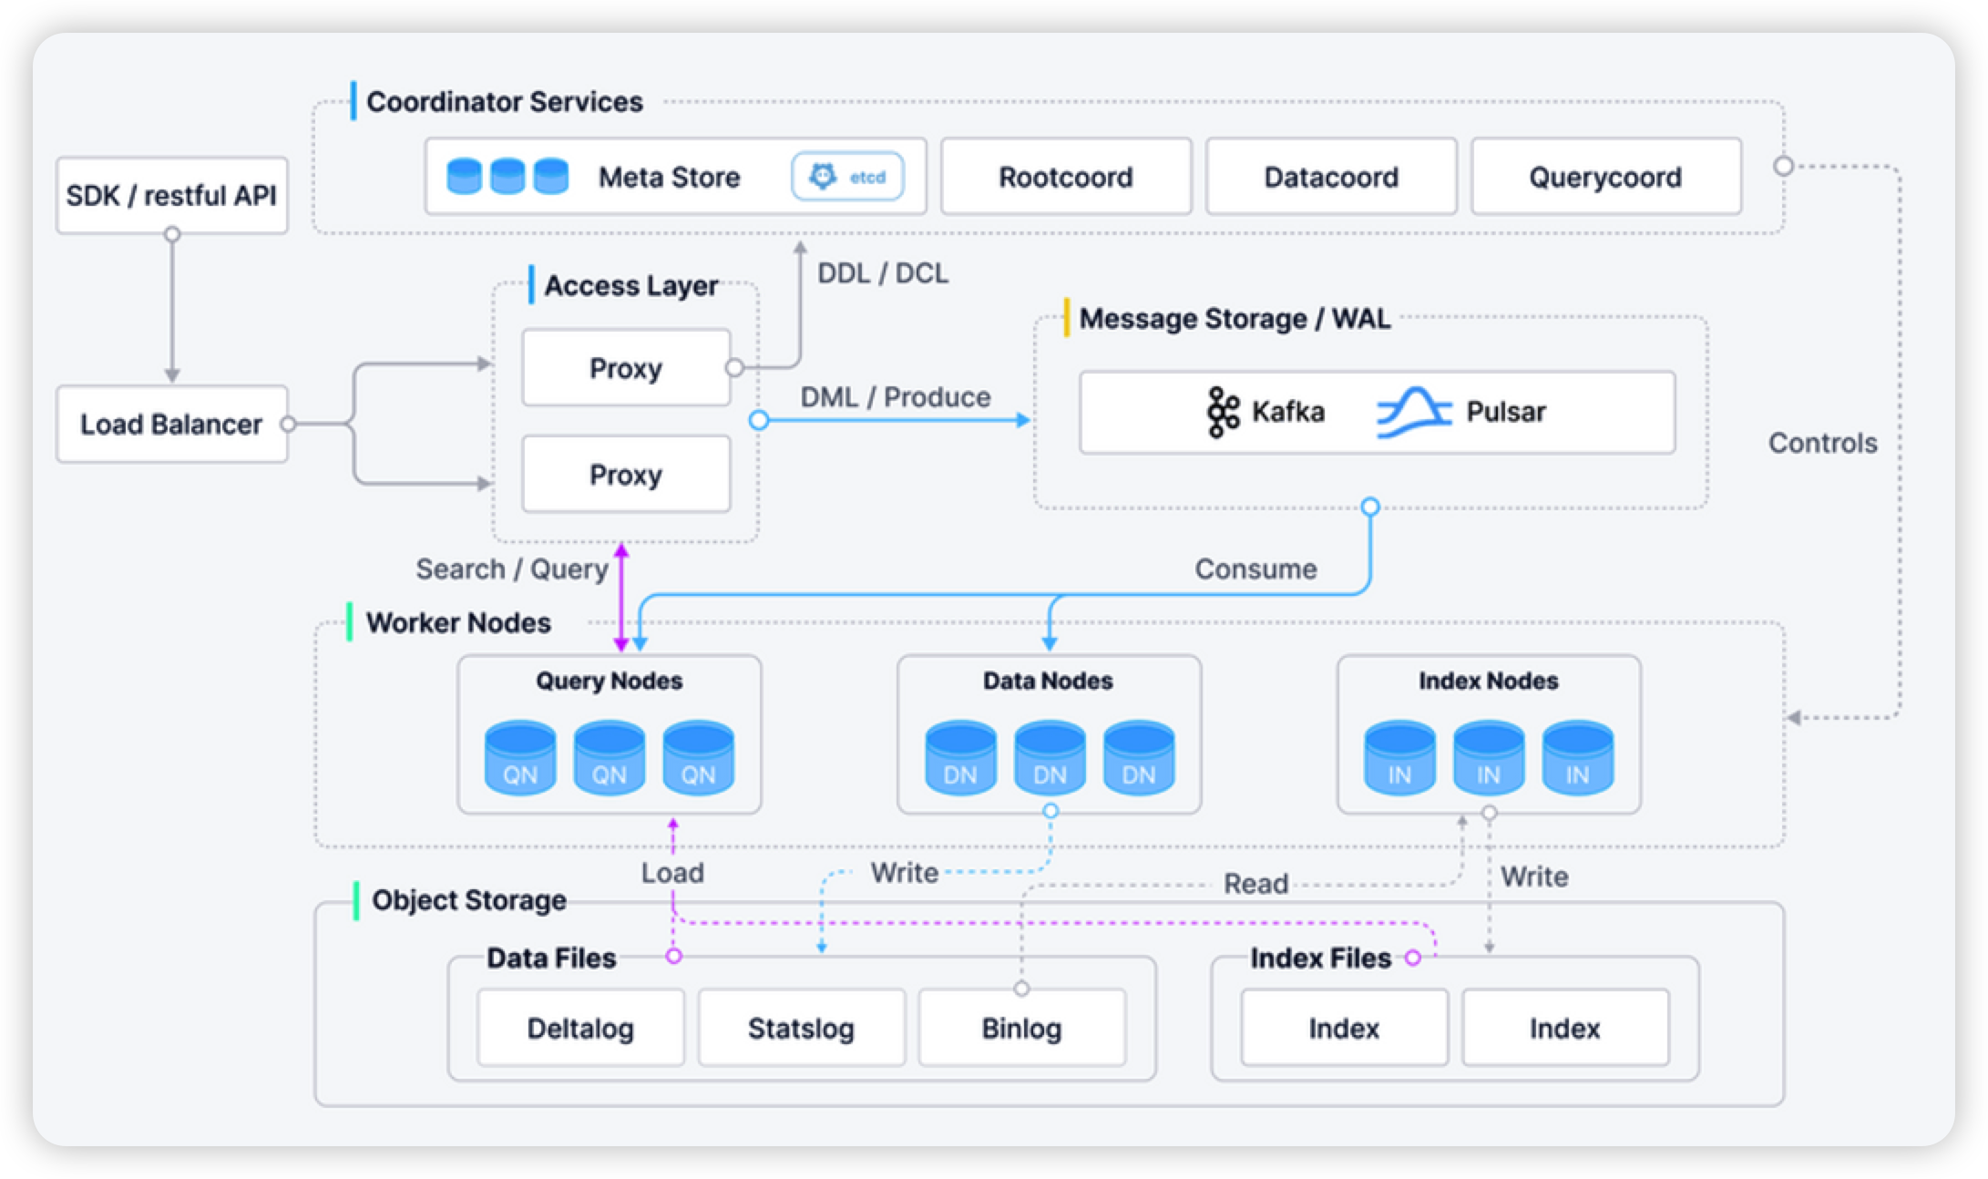Select the upper Proxy box
1988x1179 pixels.
coord(626,368)
